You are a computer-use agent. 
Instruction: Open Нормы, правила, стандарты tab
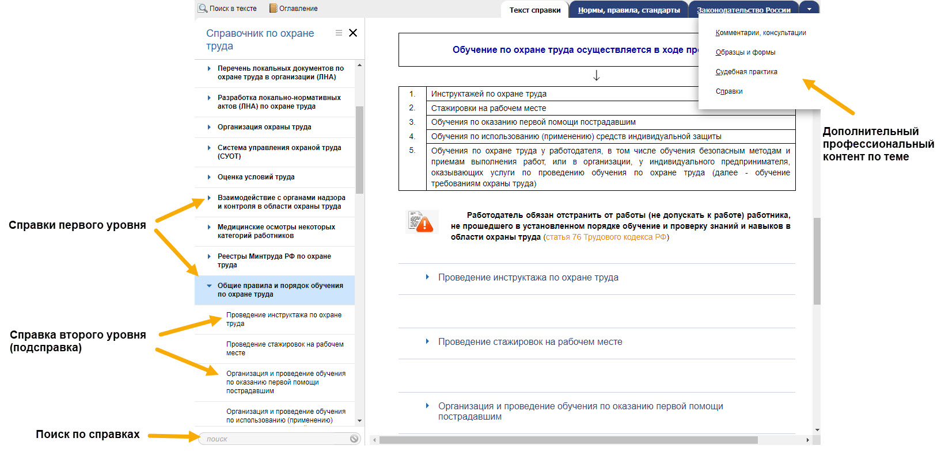click(x=629, y=10)
